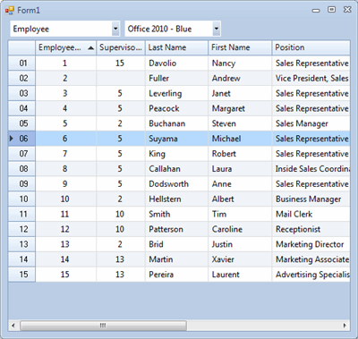
Task: Select row header 12
Action: [x=21, y=229]
